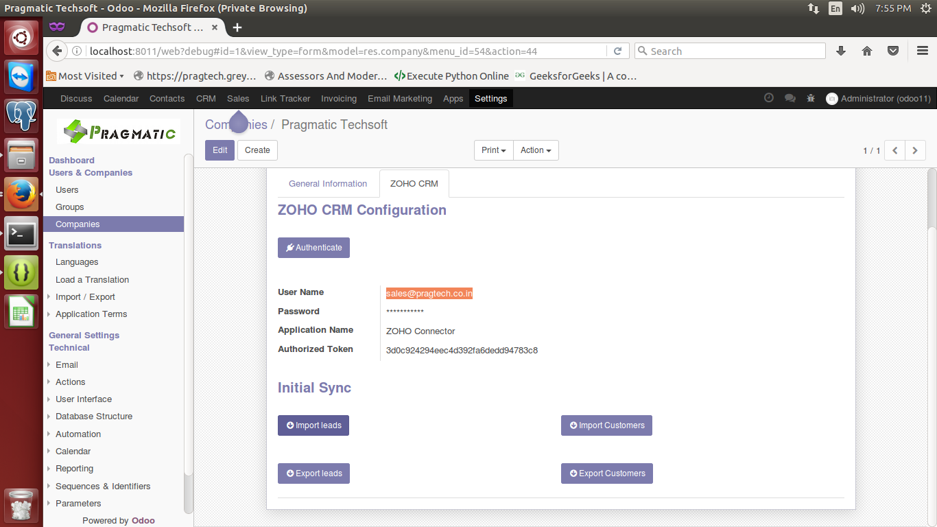This screenshot has width=937, height=527.
Task: Open Groups in the sidebar
Action: tap(70, 207)
